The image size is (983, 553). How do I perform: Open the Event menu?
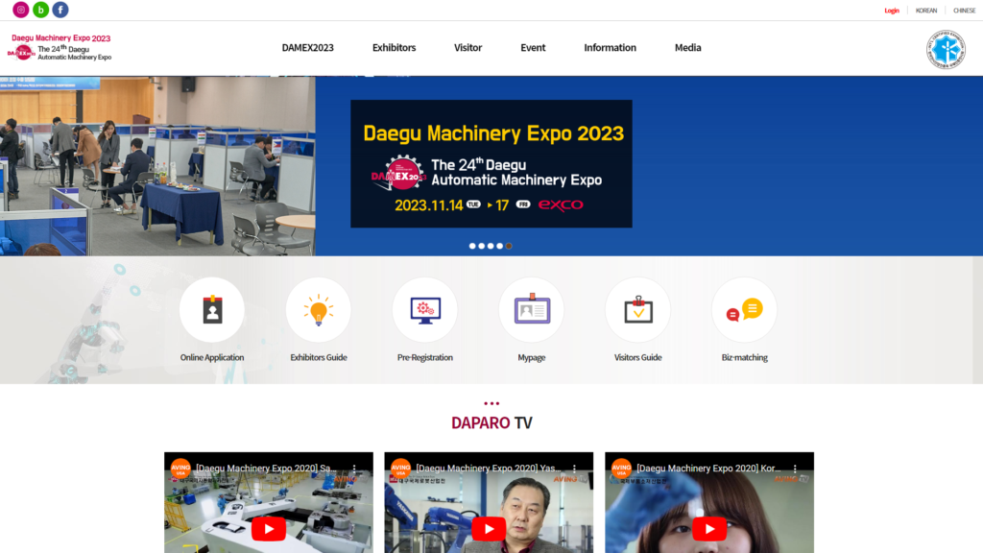tap(533, 48)
